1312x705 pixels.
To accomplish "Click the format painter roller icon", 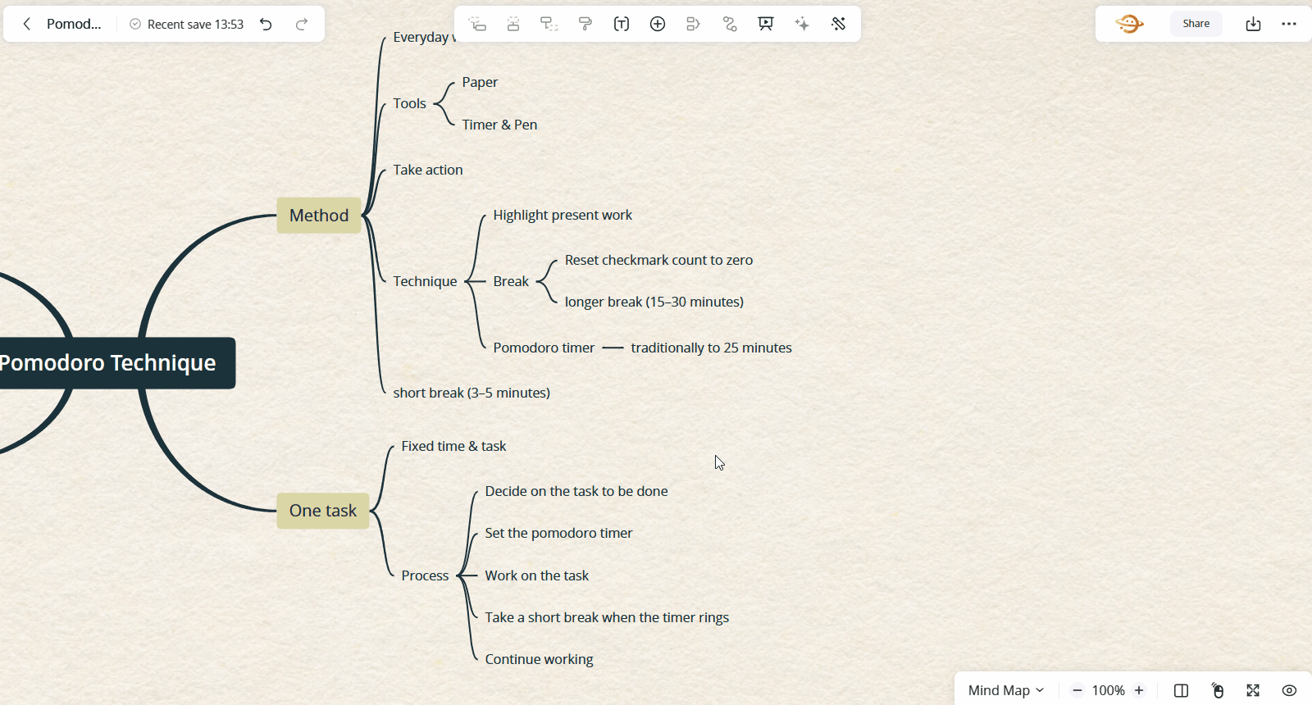I will [585, 24].
